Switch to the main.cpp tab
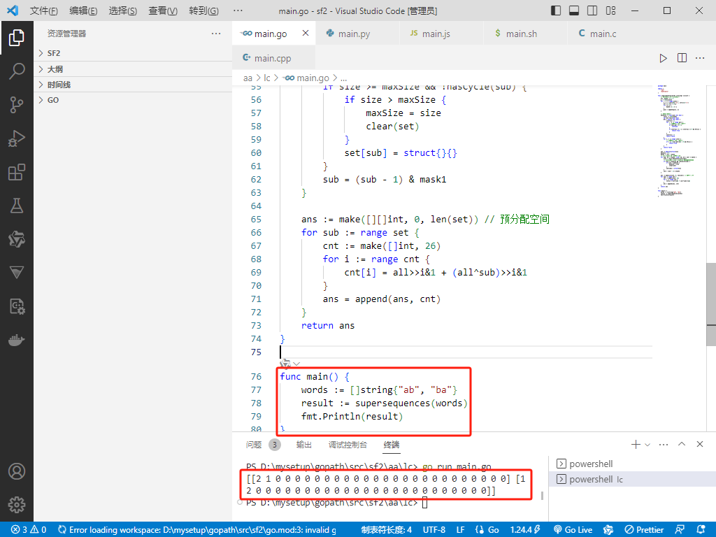The image size is (716, 537). (273, 58)
